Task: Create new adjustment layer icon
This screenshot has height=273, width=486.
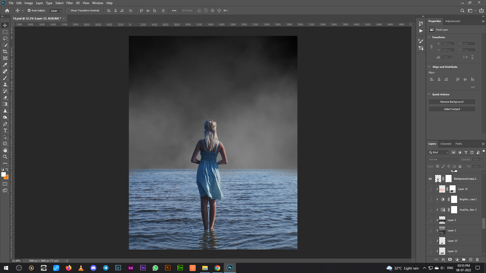Action: pyautogui.click(x=457, y=260)
